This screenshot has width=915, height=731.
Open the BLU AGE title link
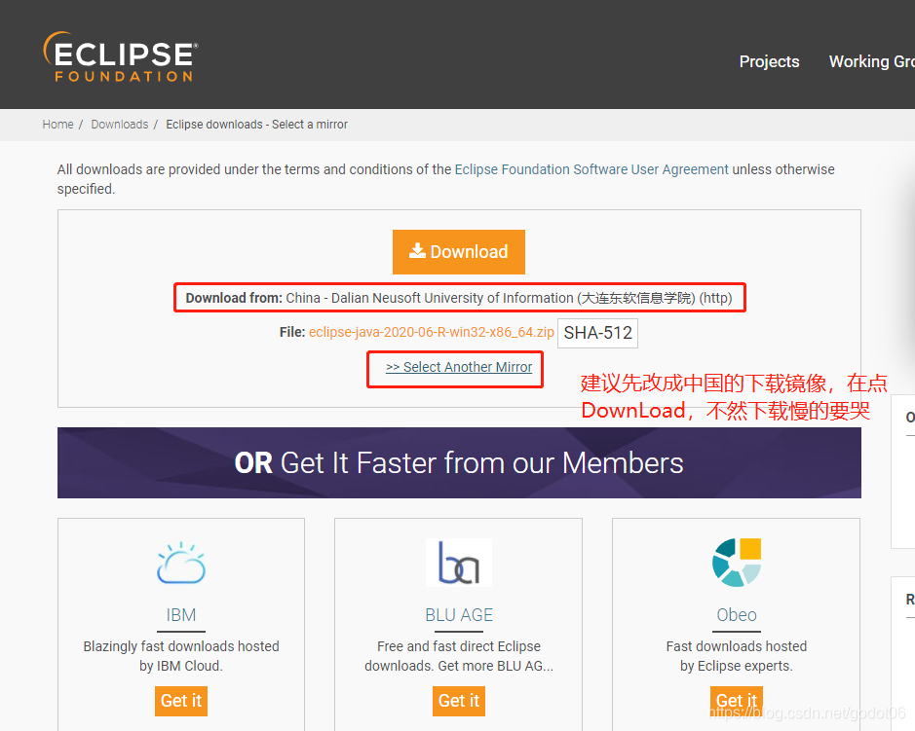tap(459, 615)
